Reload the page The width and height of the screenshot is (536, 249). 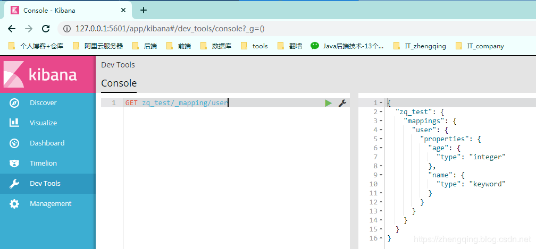[x=46, y=29]
